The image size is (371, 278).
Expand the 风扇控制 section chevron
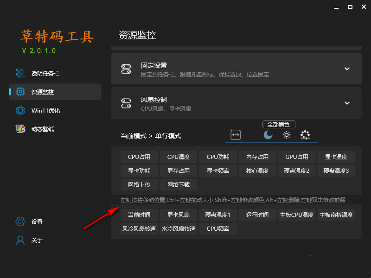pos(347,103)
